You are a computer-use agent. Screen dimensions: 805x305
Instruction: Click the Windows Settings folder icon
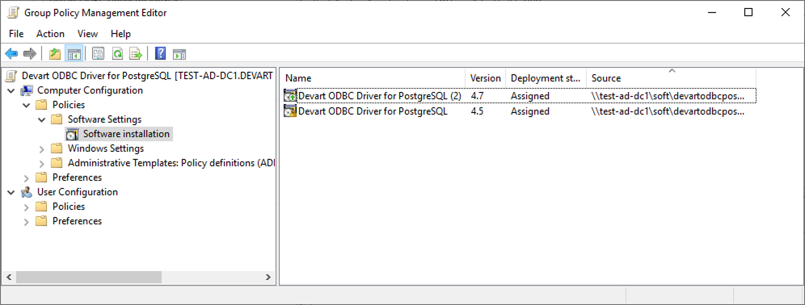pyautogui.click(x=57, y=148)
